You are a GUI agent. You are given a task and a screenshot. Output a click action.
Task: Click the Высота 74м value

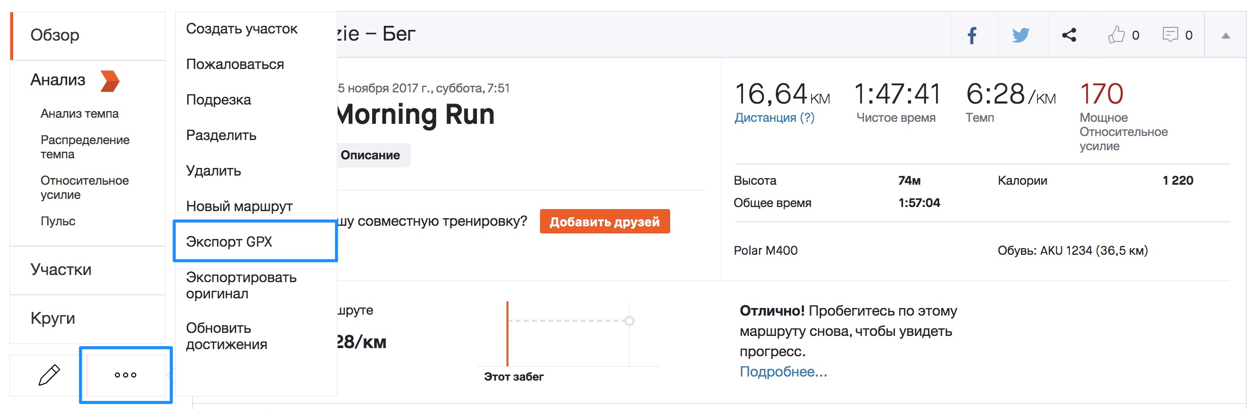pyautogui.click(x=909, y=181)
